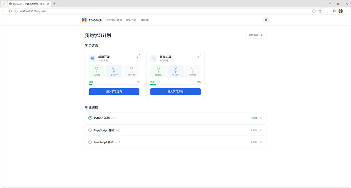351x188 pixels.
Task: Click the 未开始 status label on JavaScript row
Action: (254, 142)
